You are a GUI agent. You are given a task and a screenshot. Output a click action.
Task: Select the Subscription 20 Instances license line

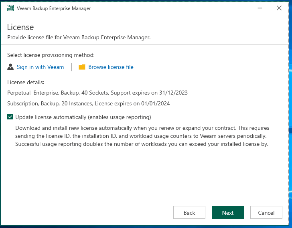tap(89, 103)
